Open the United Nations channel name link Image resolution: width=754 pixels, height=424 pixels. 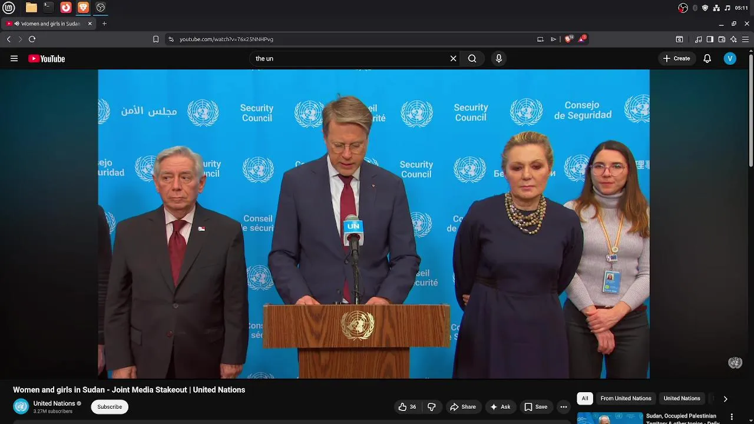[x=54, y=403]
